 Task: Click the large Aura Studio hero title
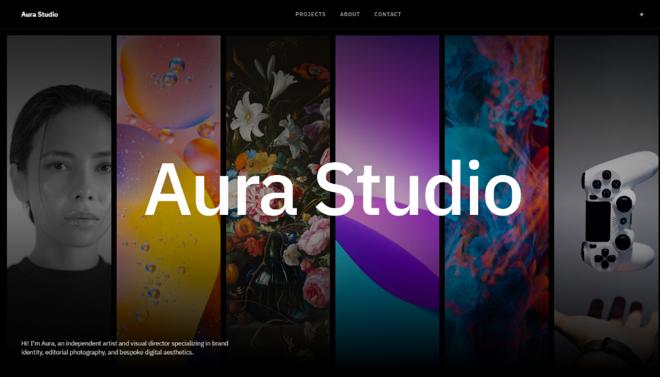click(x=333, y=188)
